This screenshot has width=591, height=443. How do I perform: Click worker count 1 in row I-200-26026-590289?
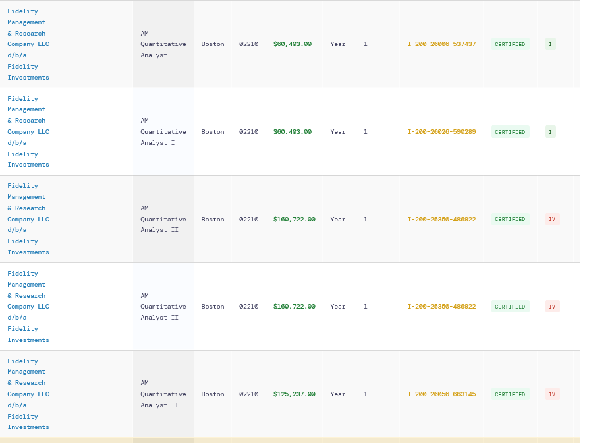[x=365, y=132]
